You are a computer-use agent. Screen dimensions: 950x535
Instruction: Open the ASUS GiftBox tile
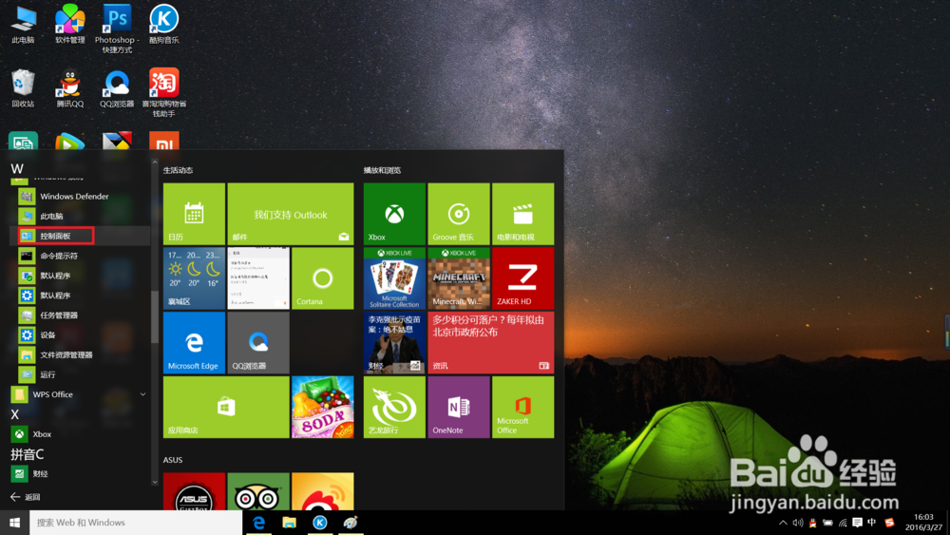pos(194,491)
